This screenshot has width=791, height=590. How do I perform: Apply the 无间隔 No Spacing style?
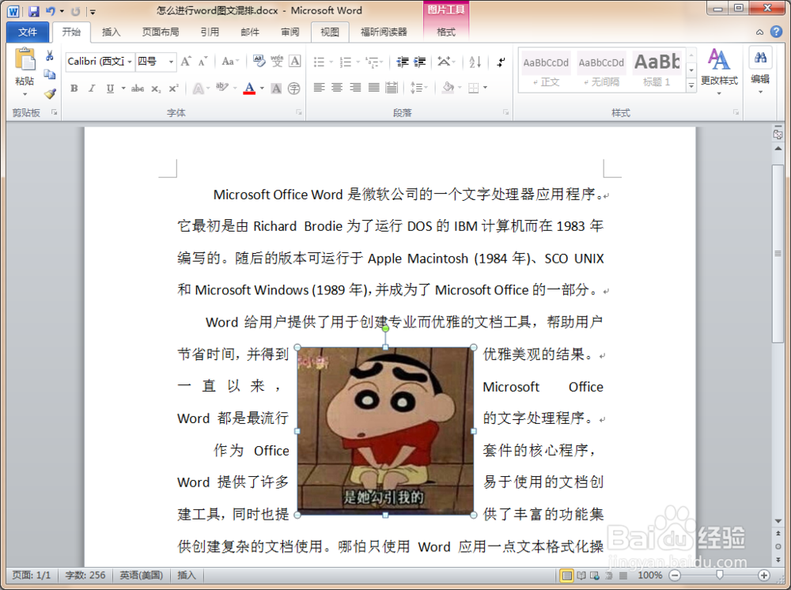pyautogui.click(x=601, y=70)
